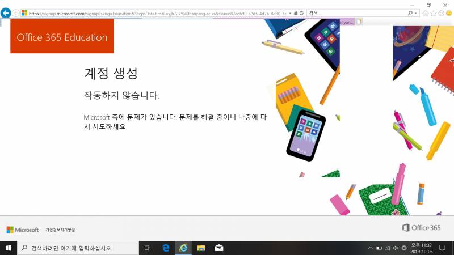Open the address bar URL history dropdown
Screen dimensions: 454x255
[290, 13]
